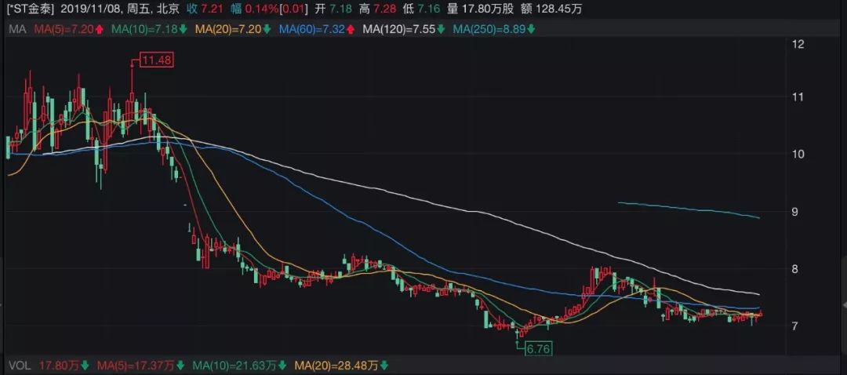The image size is (847, 375).
Task: Click the volume MA(20)=28.48万 value
Action: point(336,366)
